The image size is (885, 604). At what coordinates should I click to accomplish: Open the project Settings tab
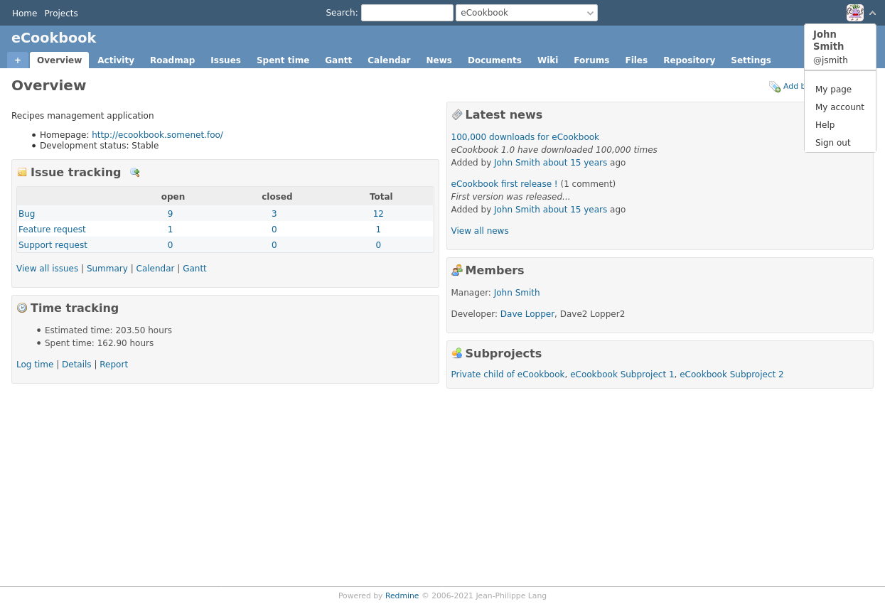tap(751, 60)
